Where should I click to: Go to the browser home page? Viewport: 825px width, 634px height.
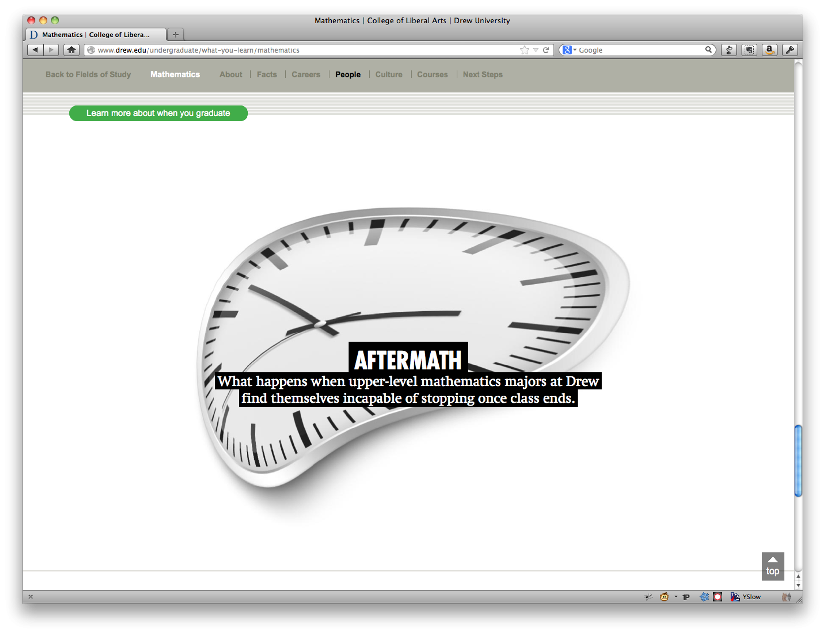[71, 50]
